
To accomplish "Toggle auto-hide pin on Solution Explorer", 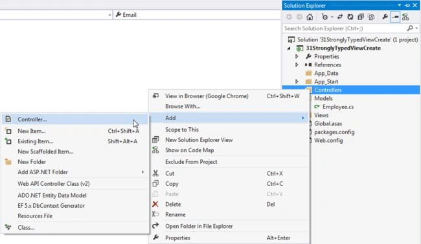I will click(x=407, y=5).
